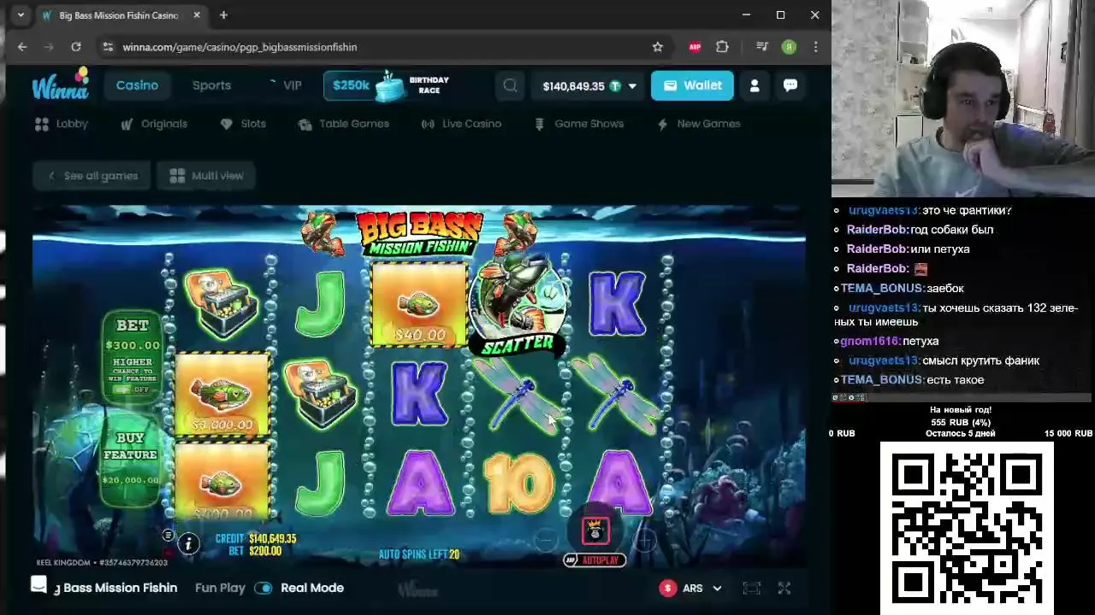Toggle between Fun Play and Real Mode
This screenshot has height=615, width=1095.
pyautogui.click(x=263, y=588)
